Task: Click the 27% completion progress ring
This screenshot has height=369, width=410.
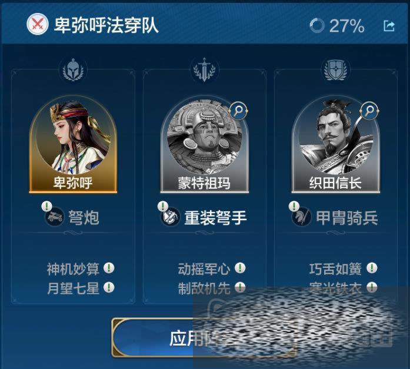Action: coord(317,26)
